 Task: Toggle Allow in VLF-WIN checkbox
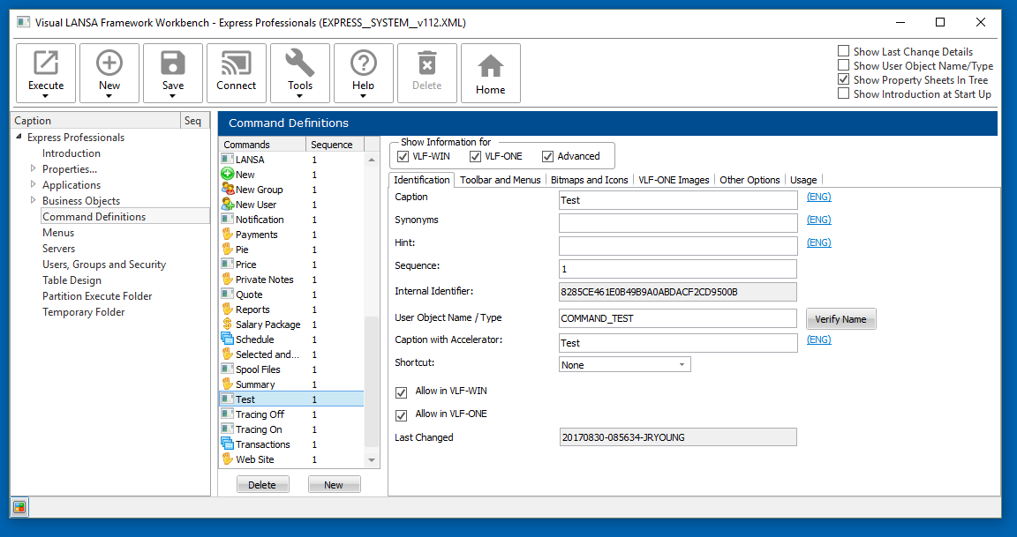tap(402, 392)
